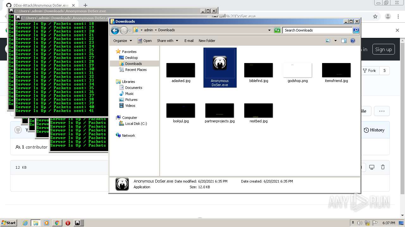Go back in Downloads explorer window
405x227 pixels.
(115, 30)
